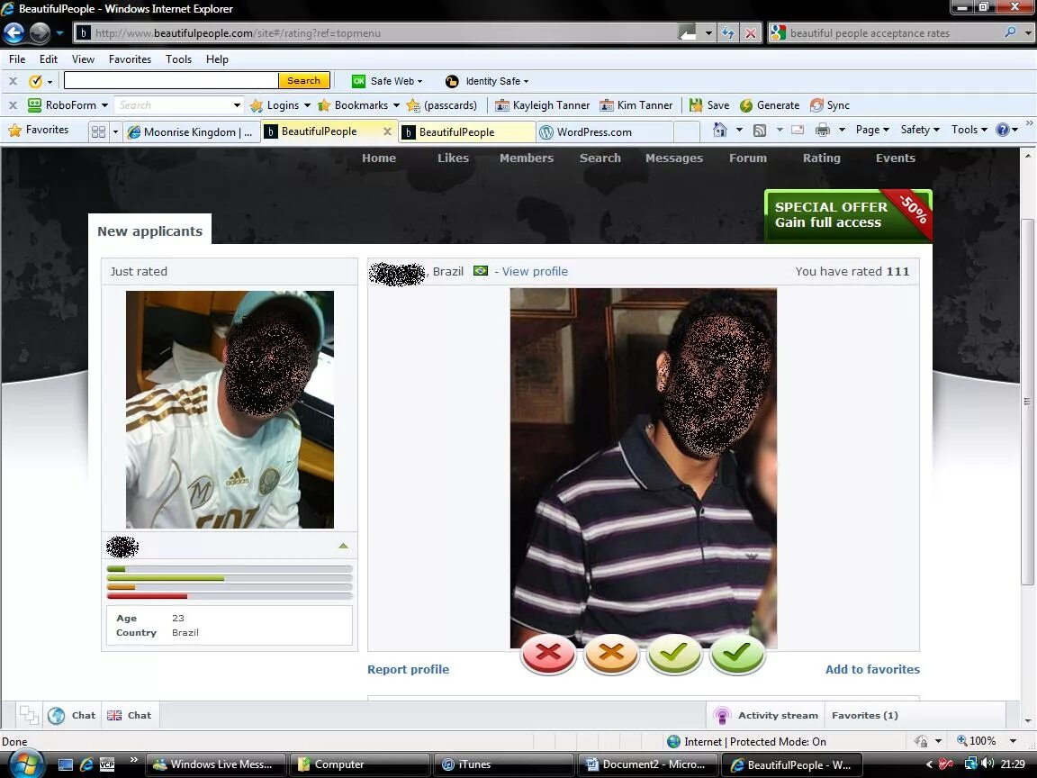
Task: Click the Windows Start orb
Action: click(25, 764)
